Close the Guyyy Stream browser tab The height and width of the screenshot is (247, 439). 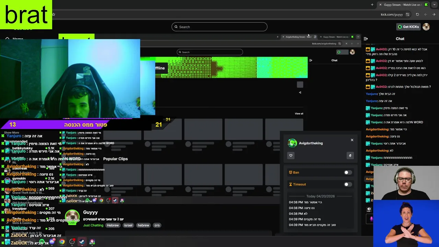point(380,5)
